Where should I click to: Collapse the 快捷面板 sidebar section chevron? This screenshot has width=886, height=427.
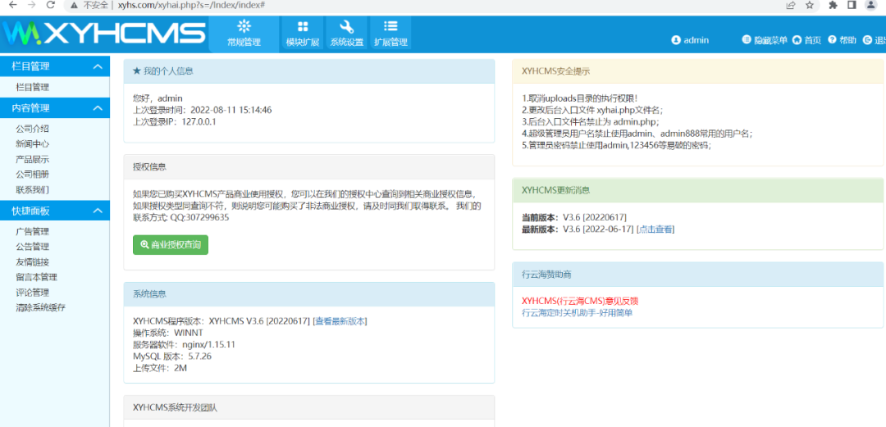[97, 211]
